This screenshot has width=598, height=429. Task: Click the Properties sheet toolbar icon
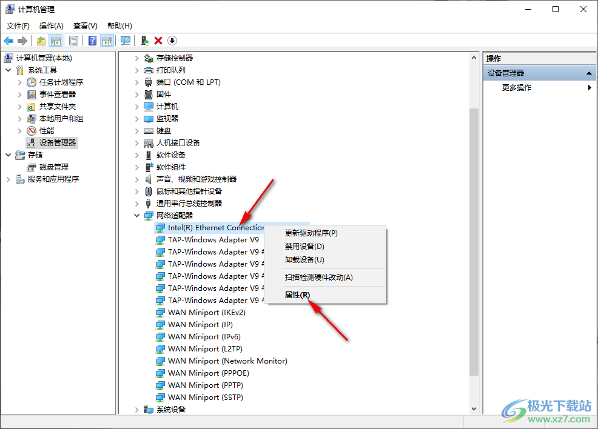[x=73, y=41]
